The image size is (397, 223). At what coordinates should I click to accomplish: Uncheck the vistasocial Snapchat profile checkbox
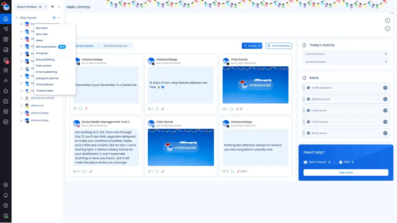coord(21,106)
